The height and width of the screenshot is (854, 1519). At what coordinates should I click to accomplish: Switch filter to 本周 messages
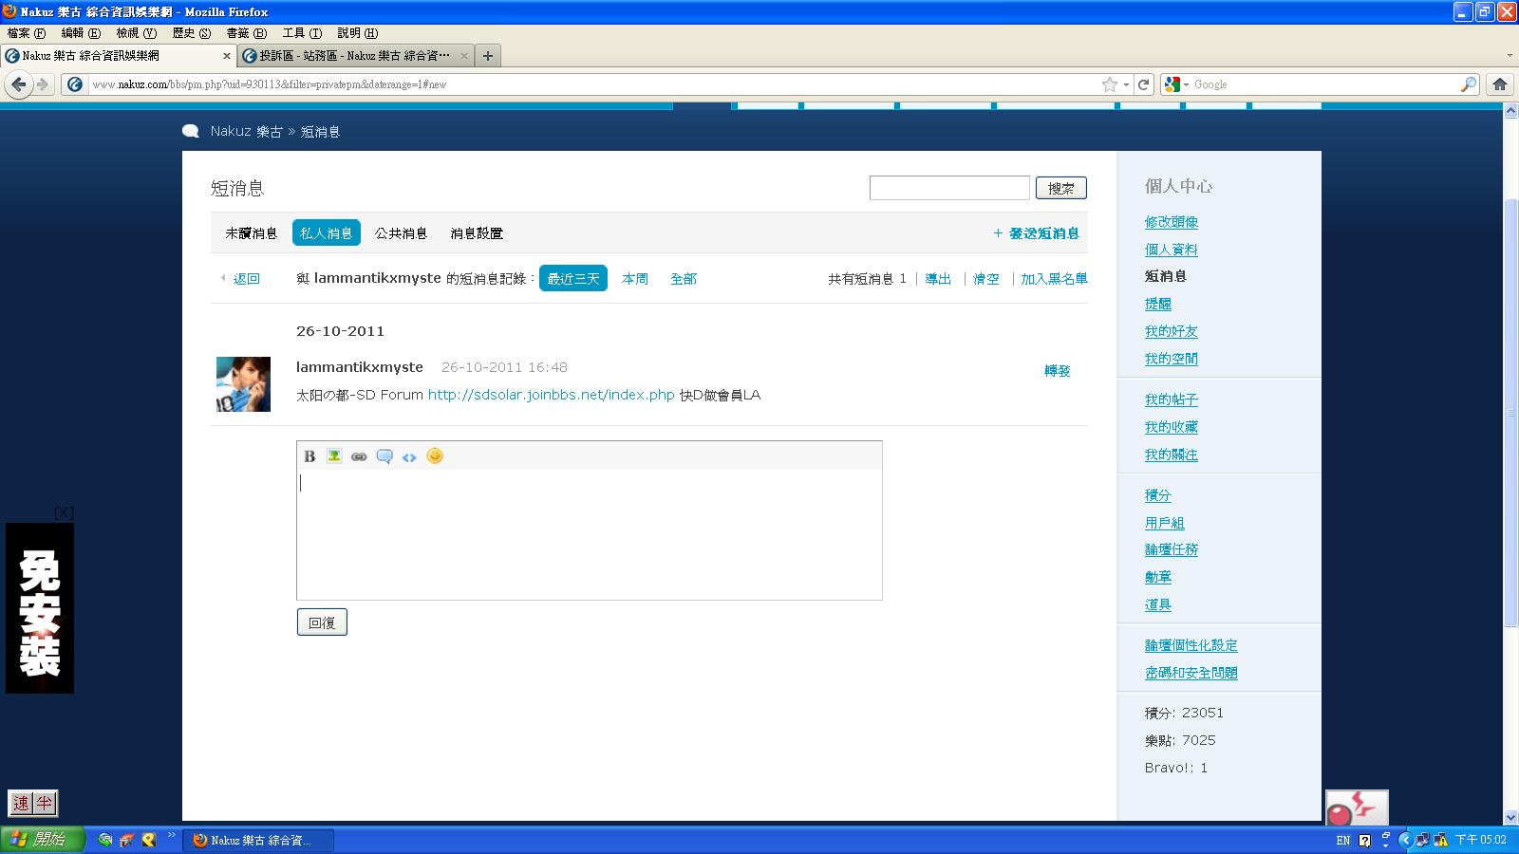(635, 278)
